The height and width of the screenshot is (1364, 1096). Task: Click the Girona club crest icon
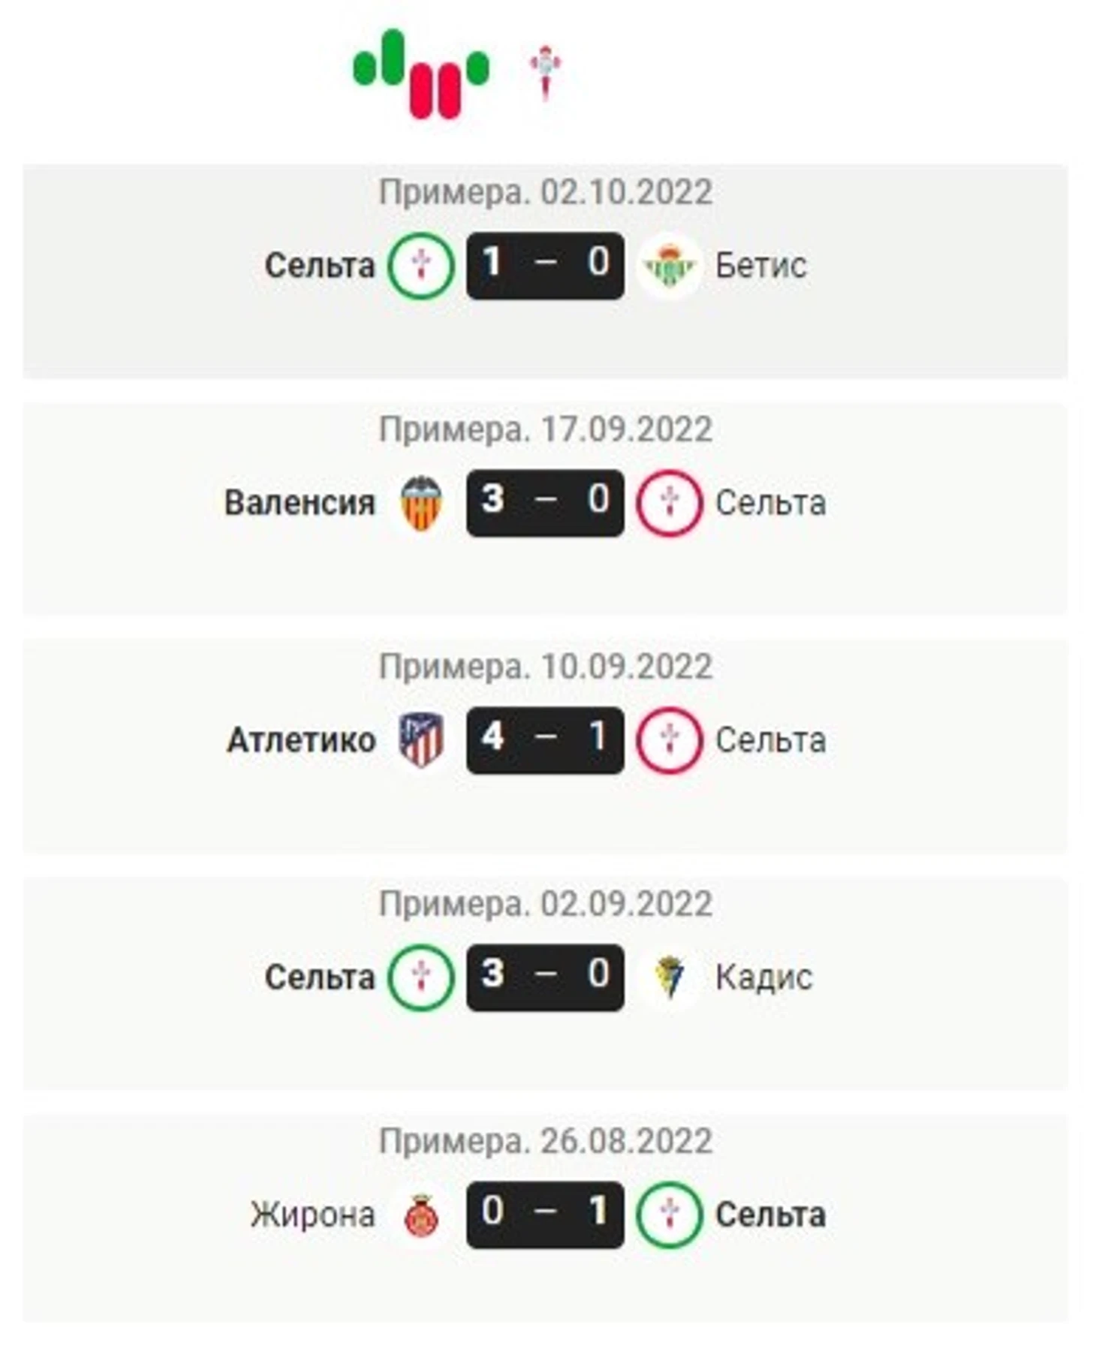tap(420, 1215)
